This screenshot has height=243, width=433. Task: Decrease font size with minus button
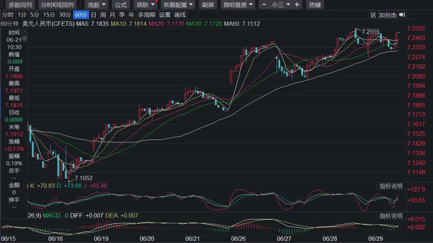(x=264, y=5)
